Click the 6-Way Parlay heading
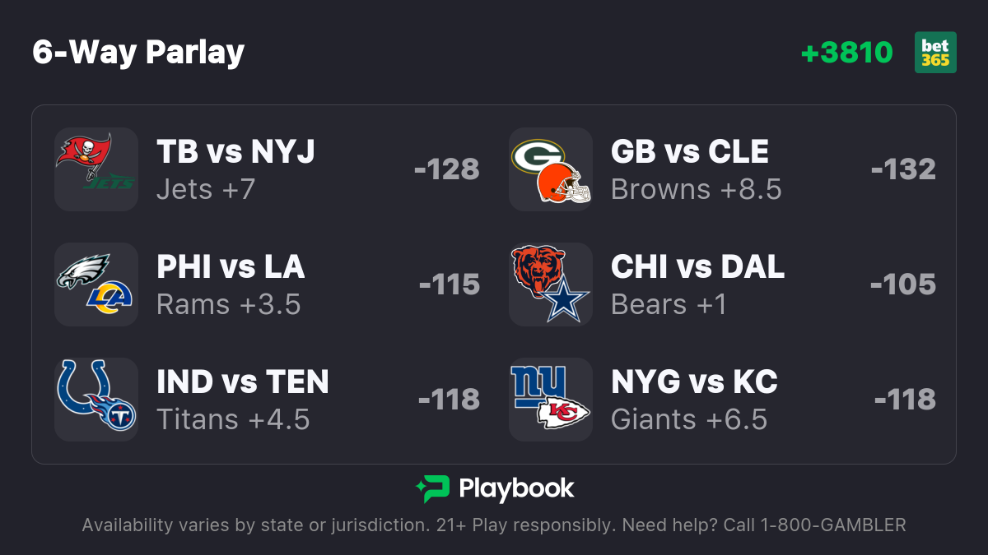 click(138, 53)
